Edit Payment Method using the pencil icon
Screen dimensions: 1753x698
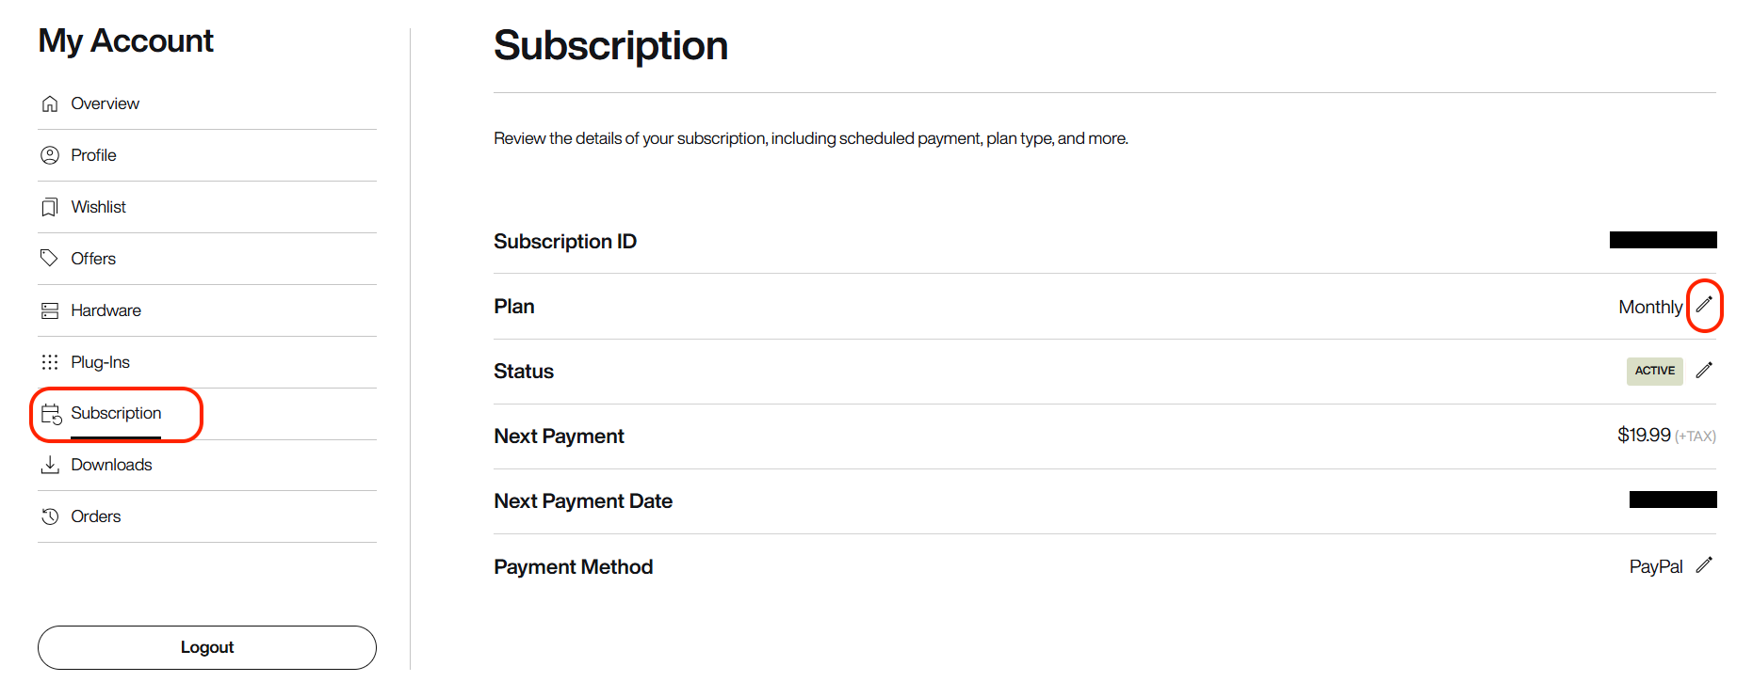1704,565
